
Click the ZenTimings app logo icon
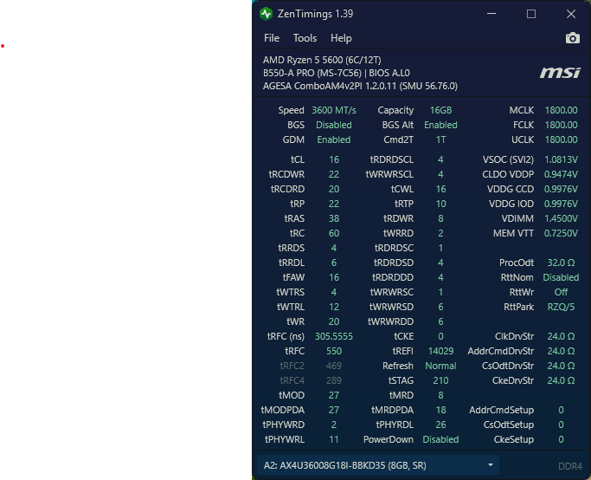pyautogui.click(x=267, y=14)
